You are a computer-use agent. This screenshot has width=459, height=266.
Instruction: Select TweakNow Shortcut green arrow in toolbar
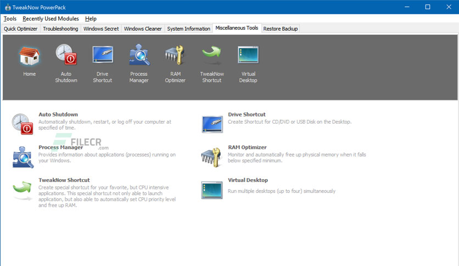click(x=211, y=55)
